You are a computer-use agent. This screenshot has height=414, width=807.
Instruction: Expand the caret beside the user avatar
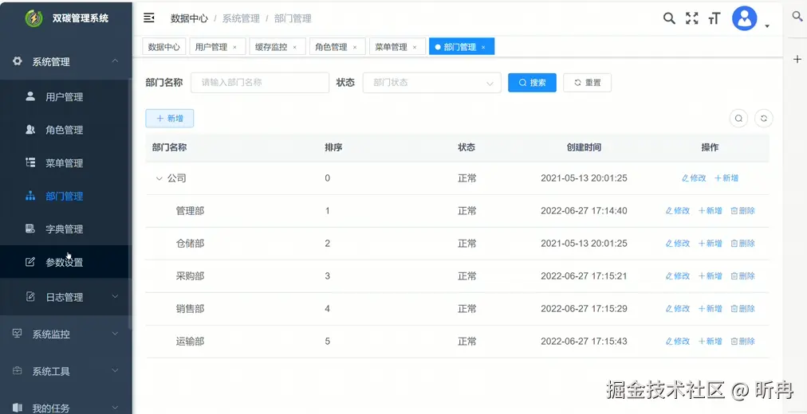click(767, 25)
